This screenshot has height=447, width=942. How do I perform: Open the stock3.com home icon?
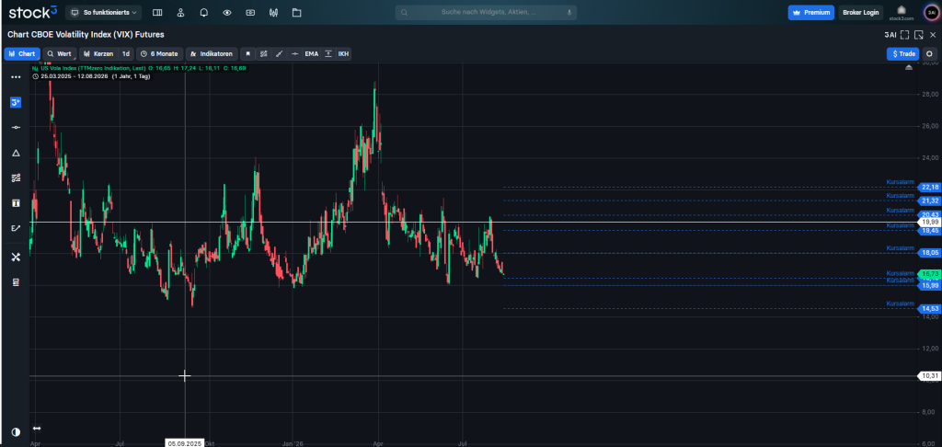pos(902,12)
